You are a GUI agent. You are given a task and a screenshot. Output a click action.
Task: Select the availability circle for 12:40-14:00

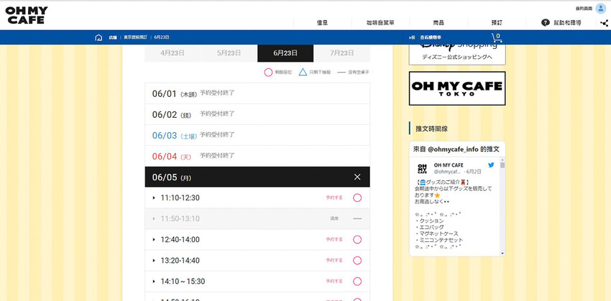point(357,239)
